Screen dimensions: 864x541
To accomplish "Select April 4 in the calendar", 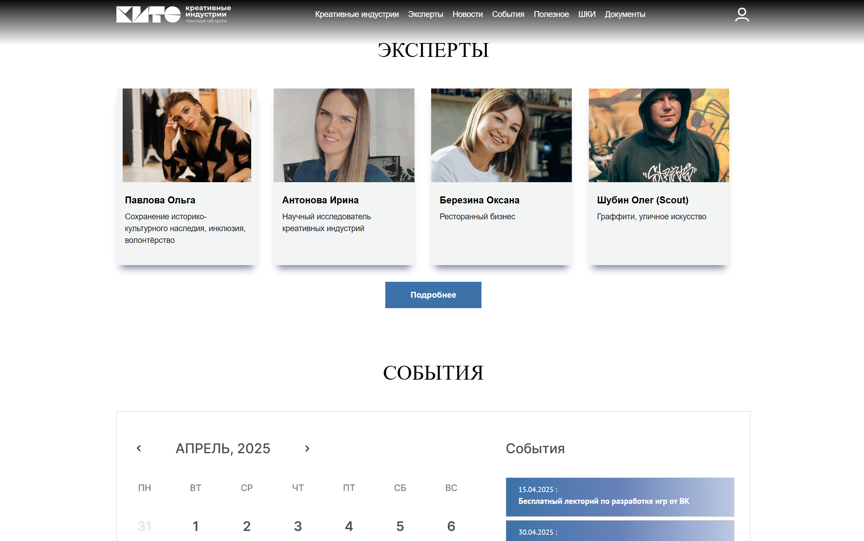I will point(349,526).
